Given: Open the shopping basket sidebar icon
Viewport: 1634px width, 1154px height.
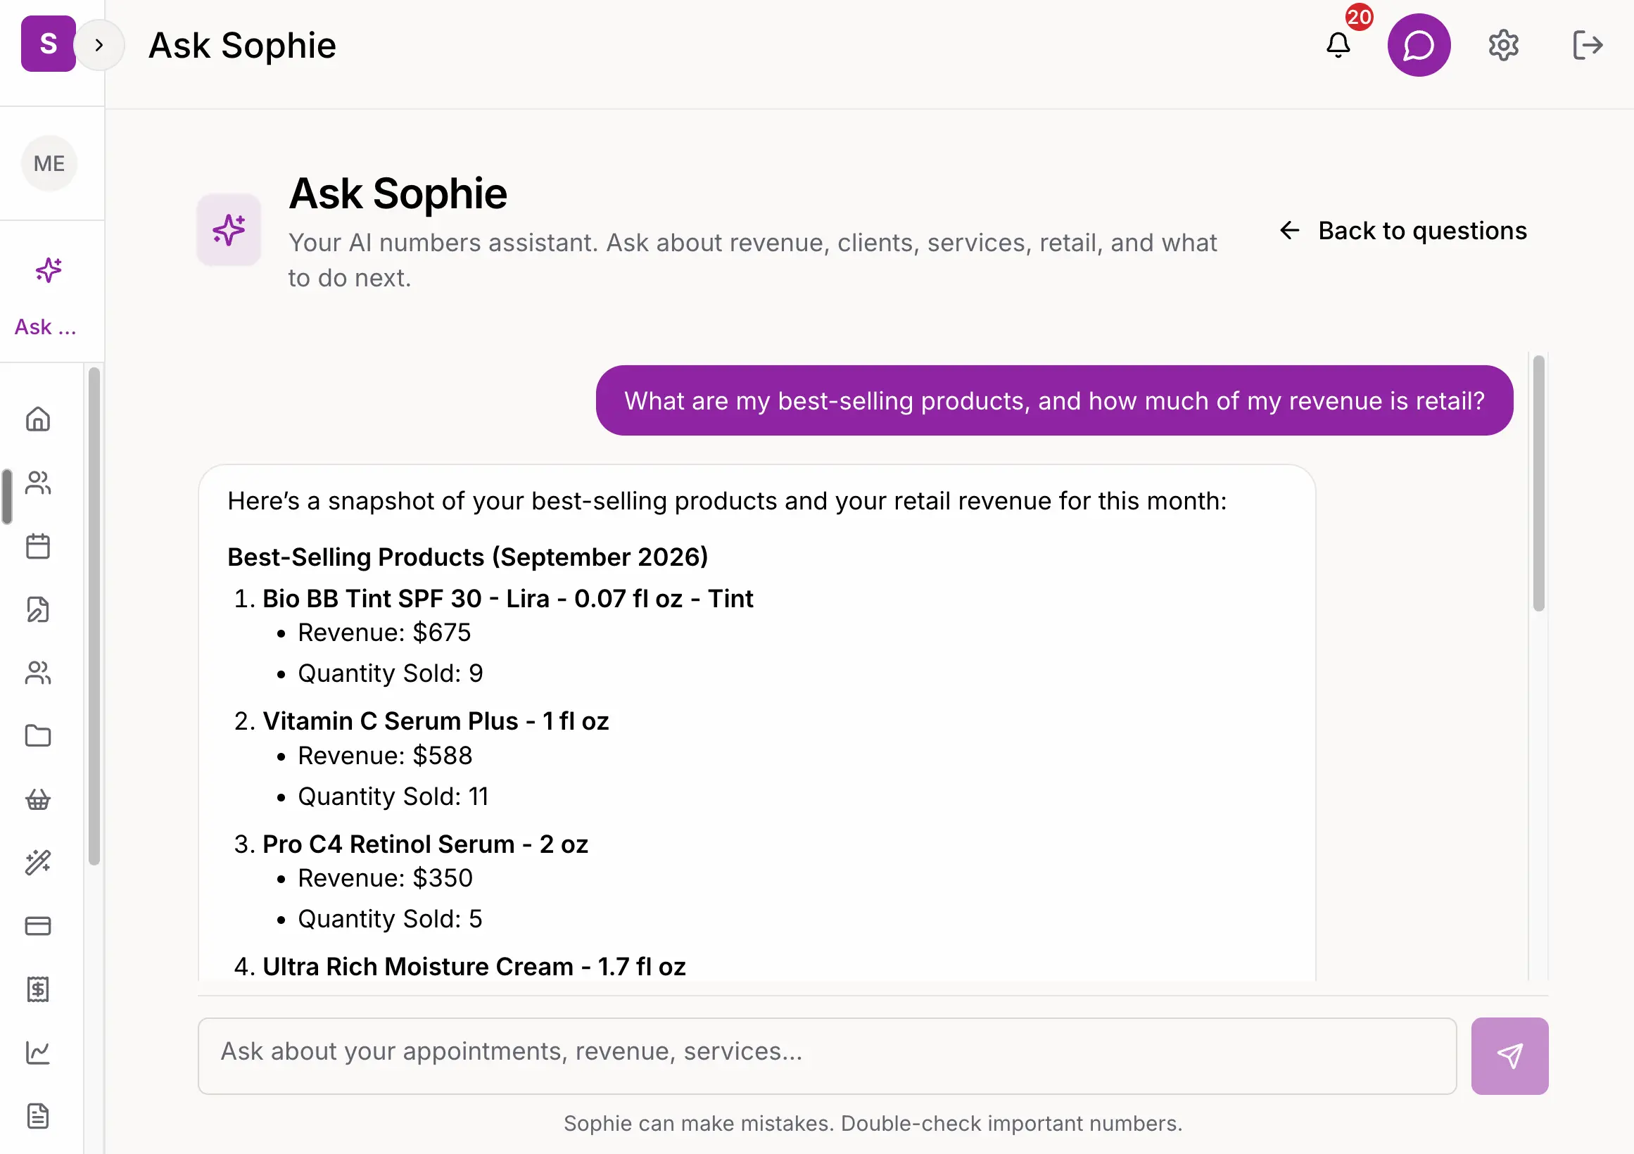Looking at the screenshot, I should pyautogui.click(x=39, y=799).
